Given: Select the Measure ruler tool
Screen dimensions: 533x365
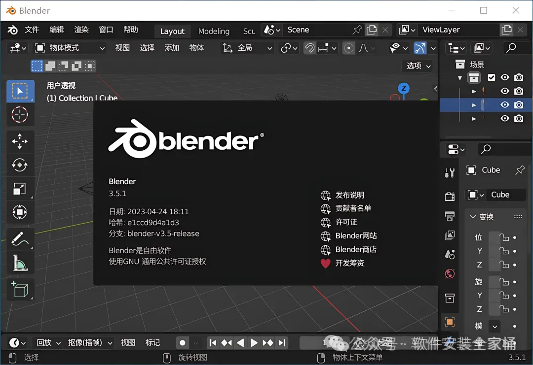Looking at the screenshot, I should pos(20,263).
